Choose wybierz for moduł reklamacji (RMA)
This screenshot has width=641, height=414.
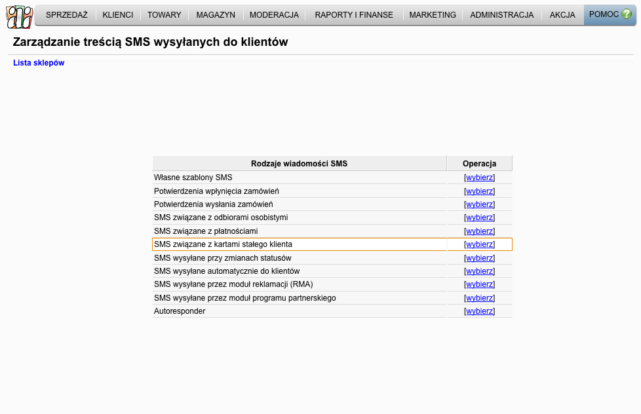click(480, 284)
